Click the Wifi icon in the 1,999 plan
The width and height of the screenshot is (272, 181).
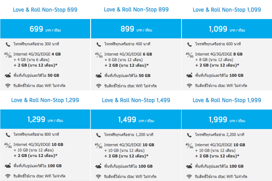click(x=189, y=176)
